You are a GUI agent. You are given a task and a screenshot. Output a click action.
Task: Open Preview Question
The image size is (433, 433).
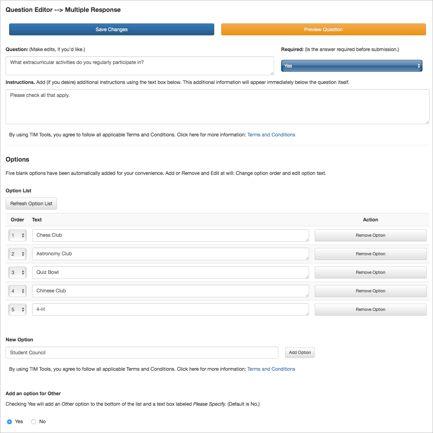coord(323,29)
